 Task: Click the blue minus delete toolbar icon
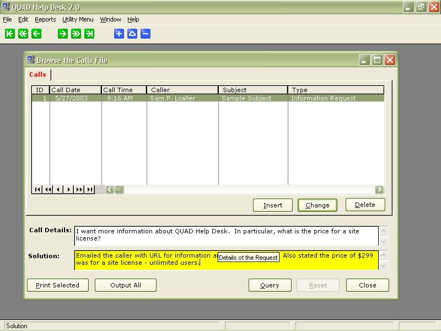[x=146, y=34]
